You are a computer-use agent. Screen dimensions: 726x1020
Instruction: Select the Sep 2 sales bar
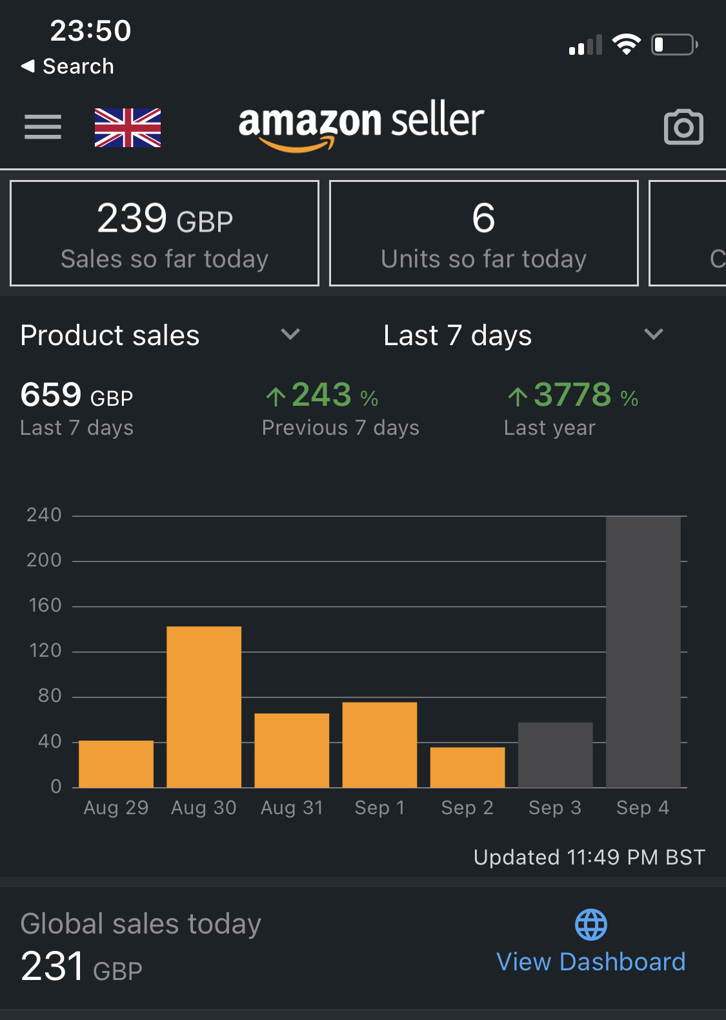[x=467, y=767]
